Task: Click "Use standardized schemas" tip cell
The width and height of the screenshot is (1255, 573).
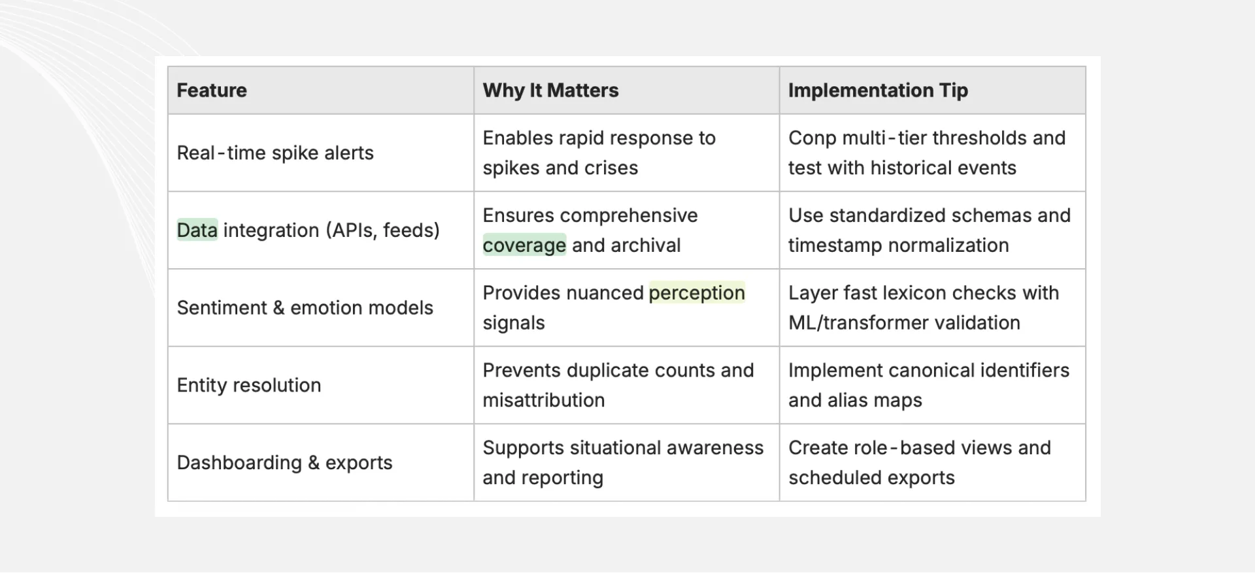Action: pyautogui.click(x=933, y=230)
